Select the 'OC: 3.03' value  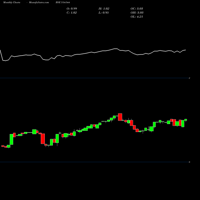(137, 8)
